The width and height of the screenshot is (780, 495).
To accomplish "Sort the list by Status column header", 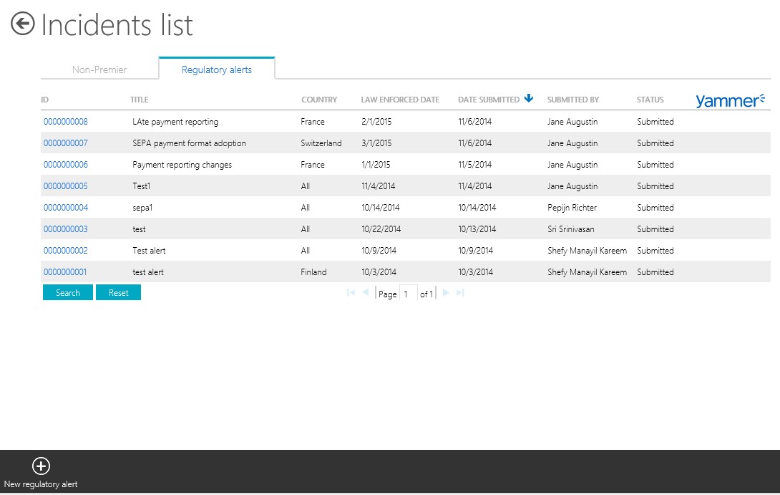I will (650, 100).
